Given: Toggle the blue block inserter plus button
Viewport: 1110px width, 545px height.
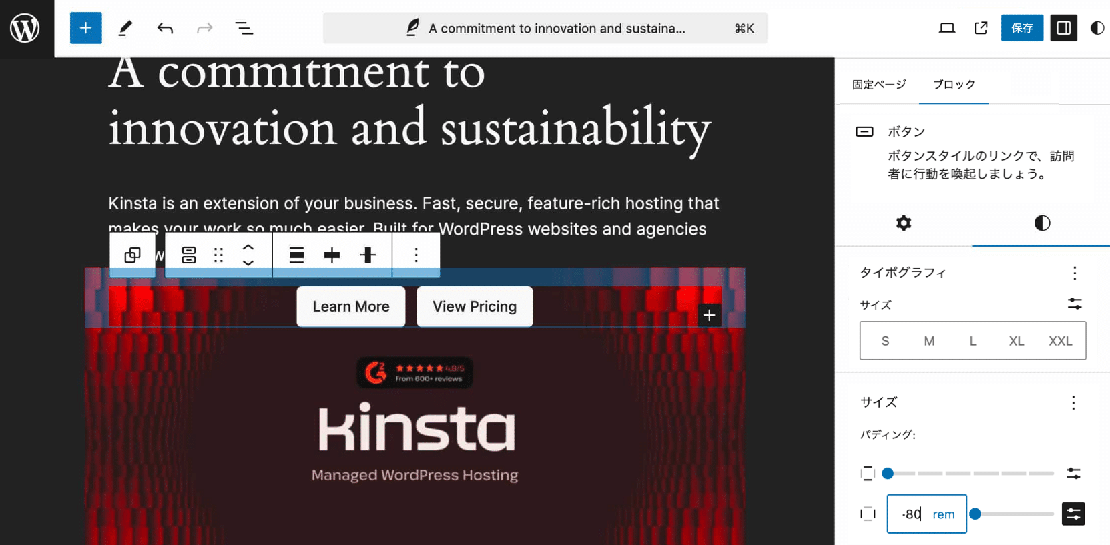Looking at the screenshot, I should click(85, 28).
